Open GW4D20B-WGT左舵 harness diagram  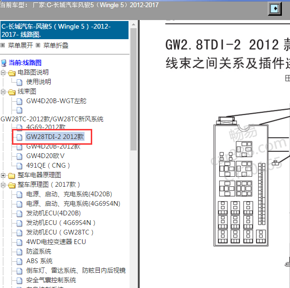56,101
